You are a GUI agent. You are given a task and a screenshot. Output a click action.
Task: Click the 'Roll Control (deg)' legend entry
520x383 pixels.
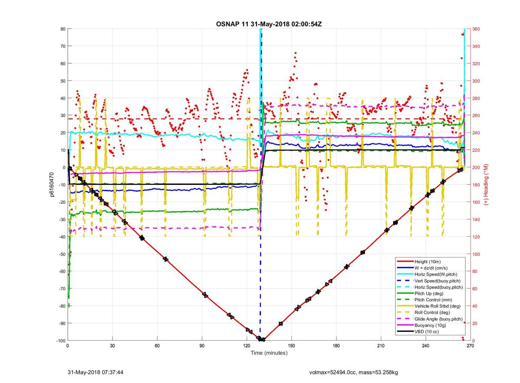[x=432, y=312]
